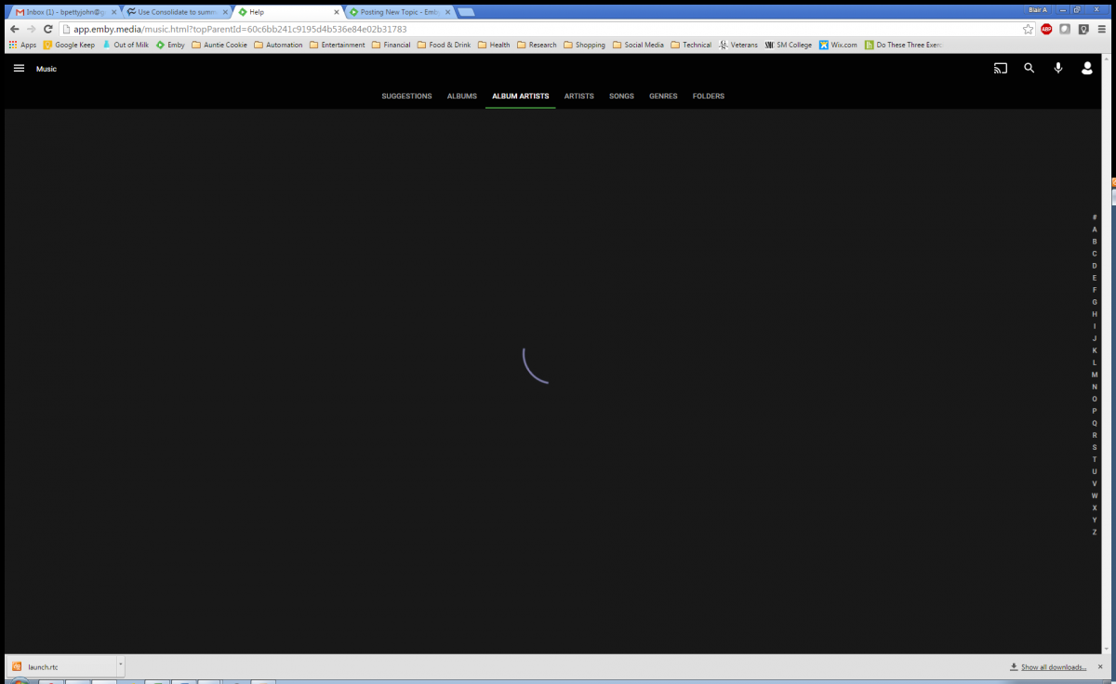This screenshot has width=1116, height=684.
Task: Jump to letter W in alphabet picker
Action: [x=1095, y=495]
